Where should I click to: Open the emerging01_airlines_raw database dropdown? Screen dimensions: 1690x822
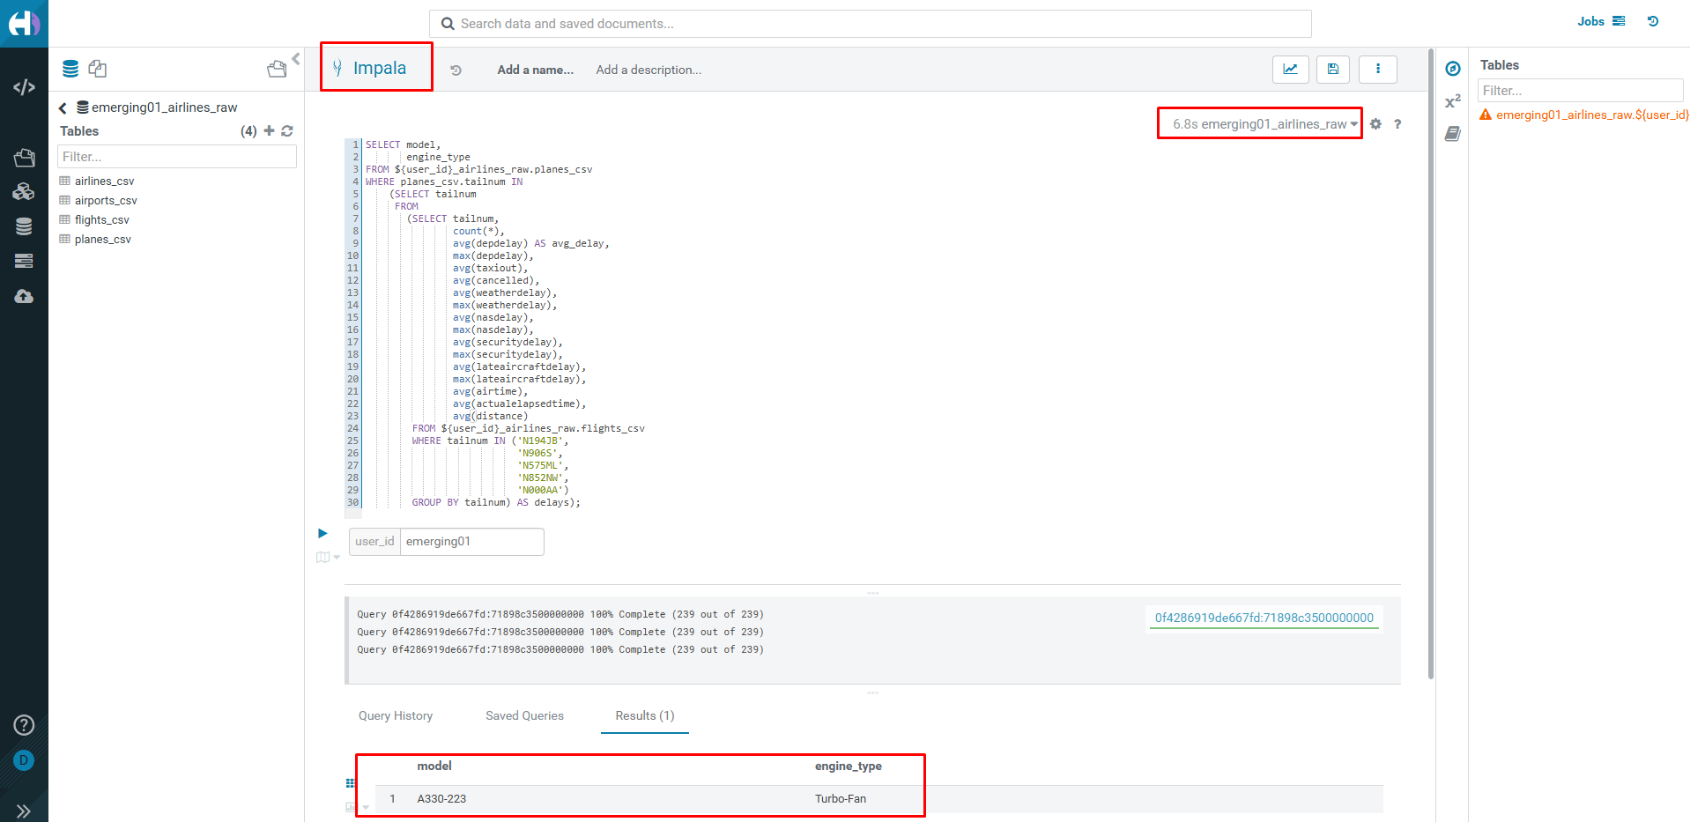point(1278,124)
